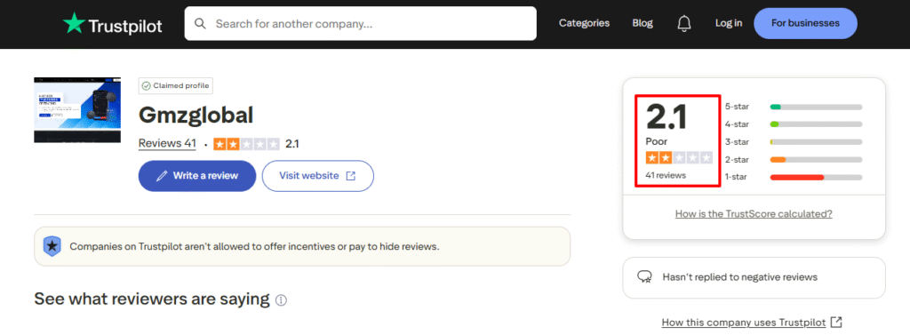Click the See what reviewers are saying heading
This screenshot has height=335, width=910.
pos(152,299)
